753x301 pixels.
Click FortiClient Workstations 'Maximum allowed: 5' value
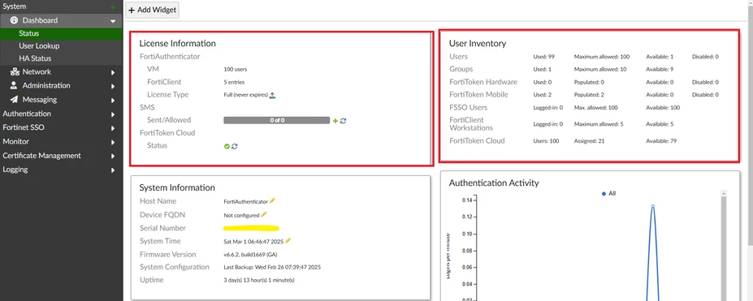point(599,124)
